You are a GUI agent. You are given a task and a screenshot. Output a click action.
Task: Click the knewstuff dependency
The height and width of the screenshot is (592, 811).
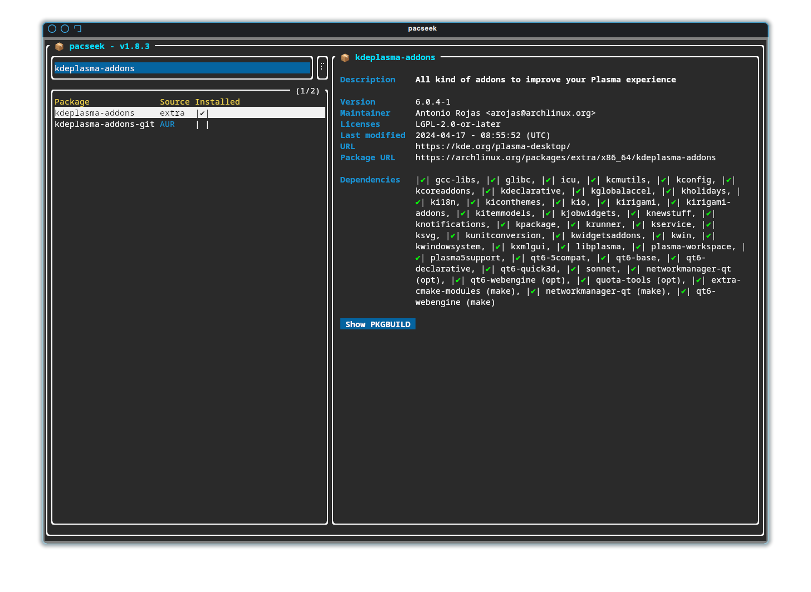(x=668, y=213)
